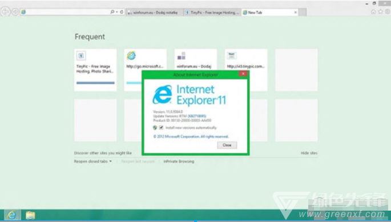The image size is (391, 222).
Task: Click the browser Forward arrow button
Action: point(15,12)
